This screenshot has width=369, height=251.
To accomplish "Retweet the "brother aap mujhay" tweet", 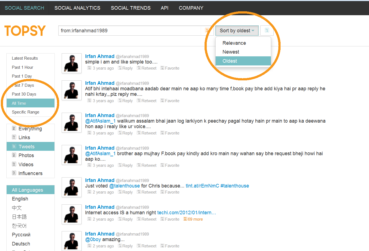I will click(147, 165).
